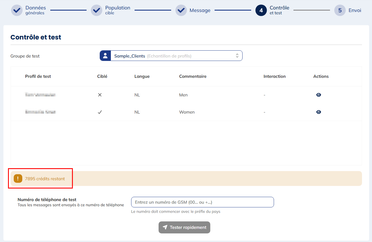The width and height of the screenshot is (372, 242).
Task: Go to the Envoi step label
Action: point(355,10)
